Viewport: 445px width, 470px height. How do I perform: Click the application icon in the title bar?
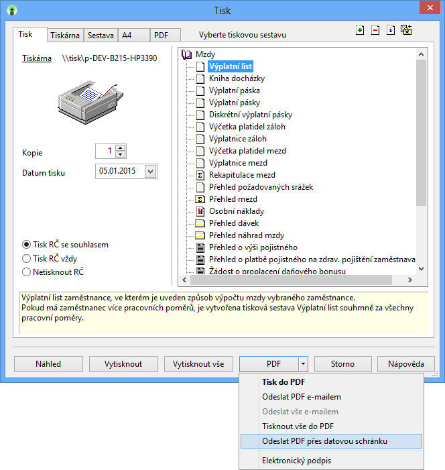click(x=12, y=10)
